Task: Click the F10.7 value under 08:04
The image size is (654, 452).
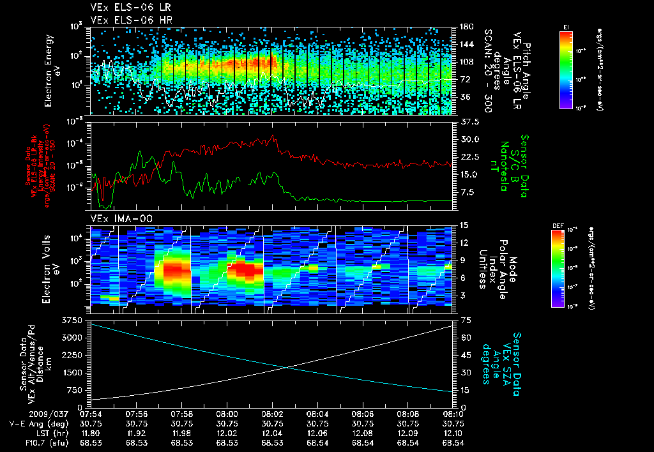Action: [317, 443]
